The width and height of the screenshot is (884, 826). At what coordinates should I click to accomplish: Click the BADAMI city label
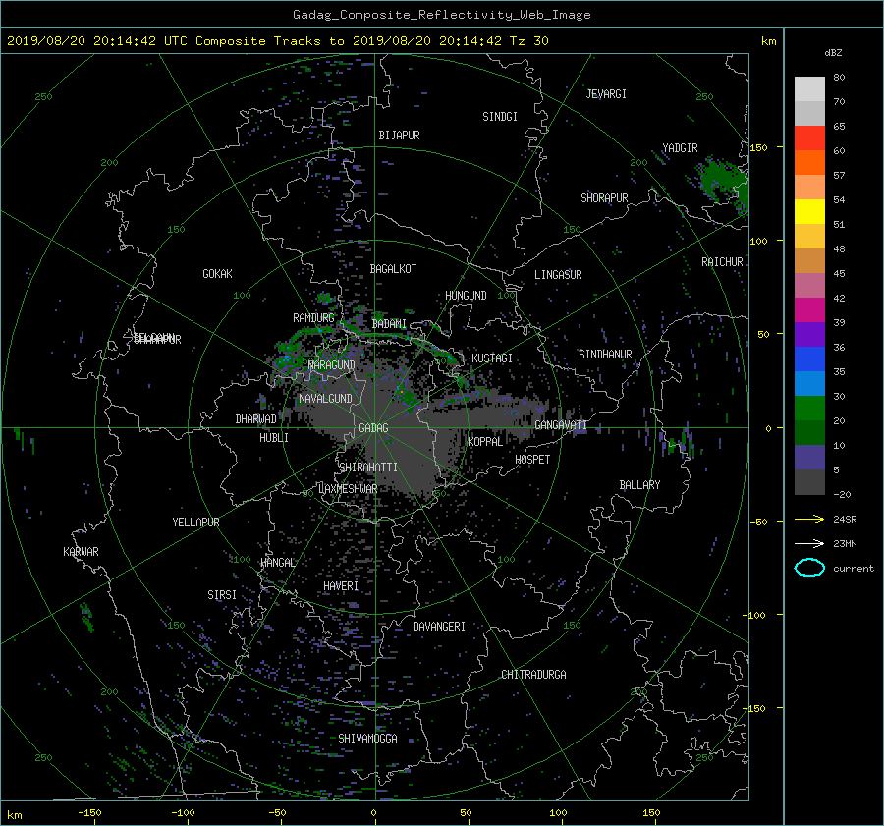click(x=389, y=324)
